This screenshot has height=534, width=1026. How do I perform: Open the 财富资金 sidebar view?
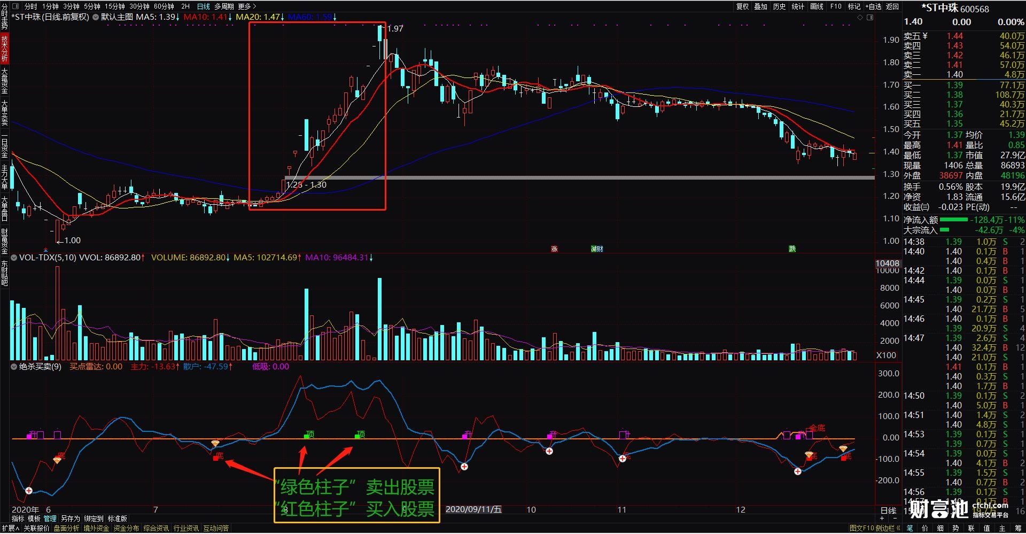pos(4,241)
